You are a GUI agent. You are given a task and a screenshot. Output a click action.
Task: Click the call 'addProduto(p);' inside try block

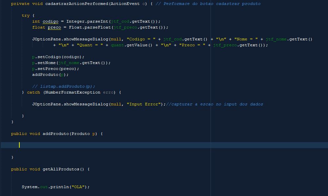point(50,75)
